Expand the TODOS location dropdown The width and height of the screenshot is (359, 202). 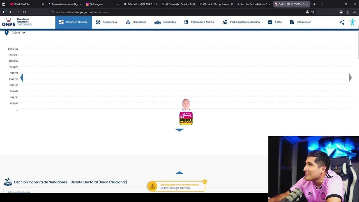click(x=18, y=33)
